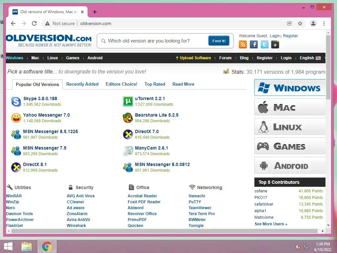Open File Explorer from the taskbar
Screen dimensions: 337x253
click(27, 246)
